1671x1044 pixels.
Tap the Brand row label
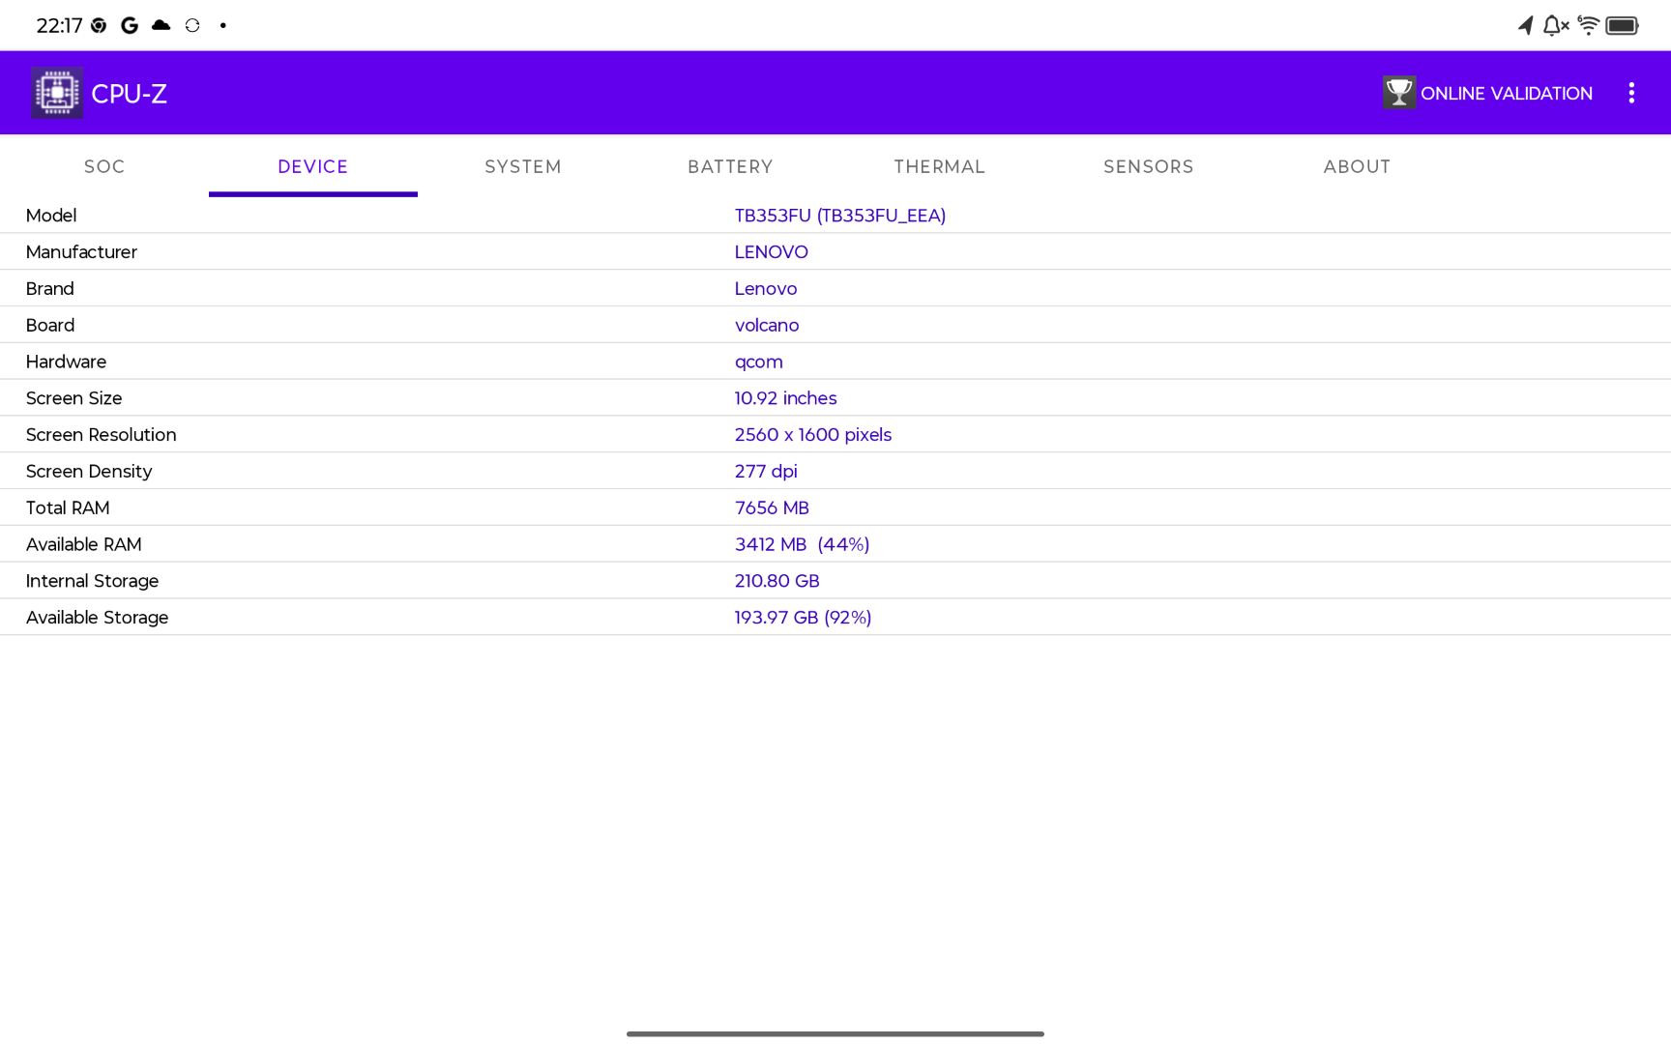(x=49, y=289)
